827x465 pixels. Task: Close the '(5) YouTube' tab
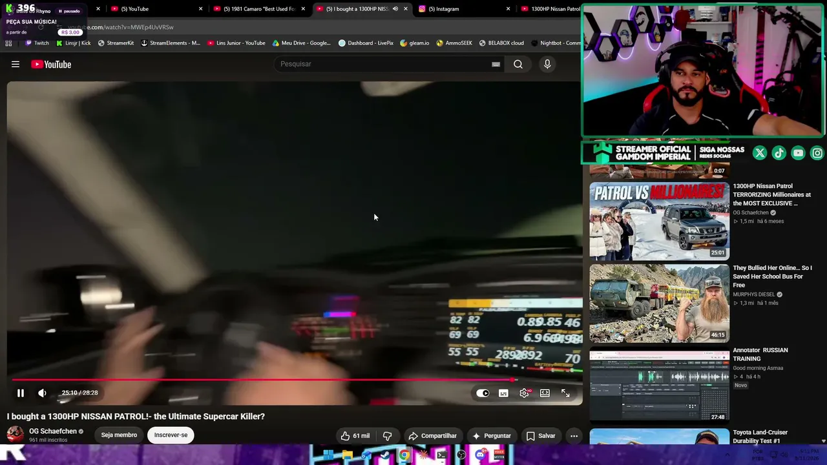[x=200, y=9]
